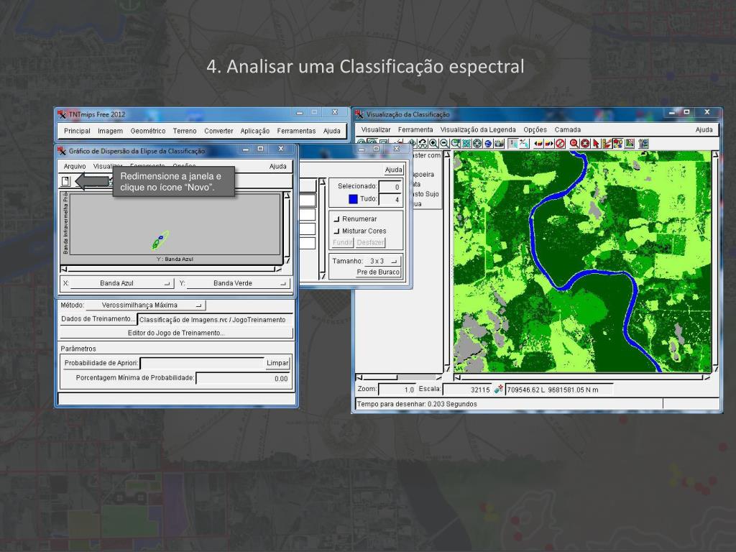Click the green zoom-to-full-extent icon

point(466,144)
